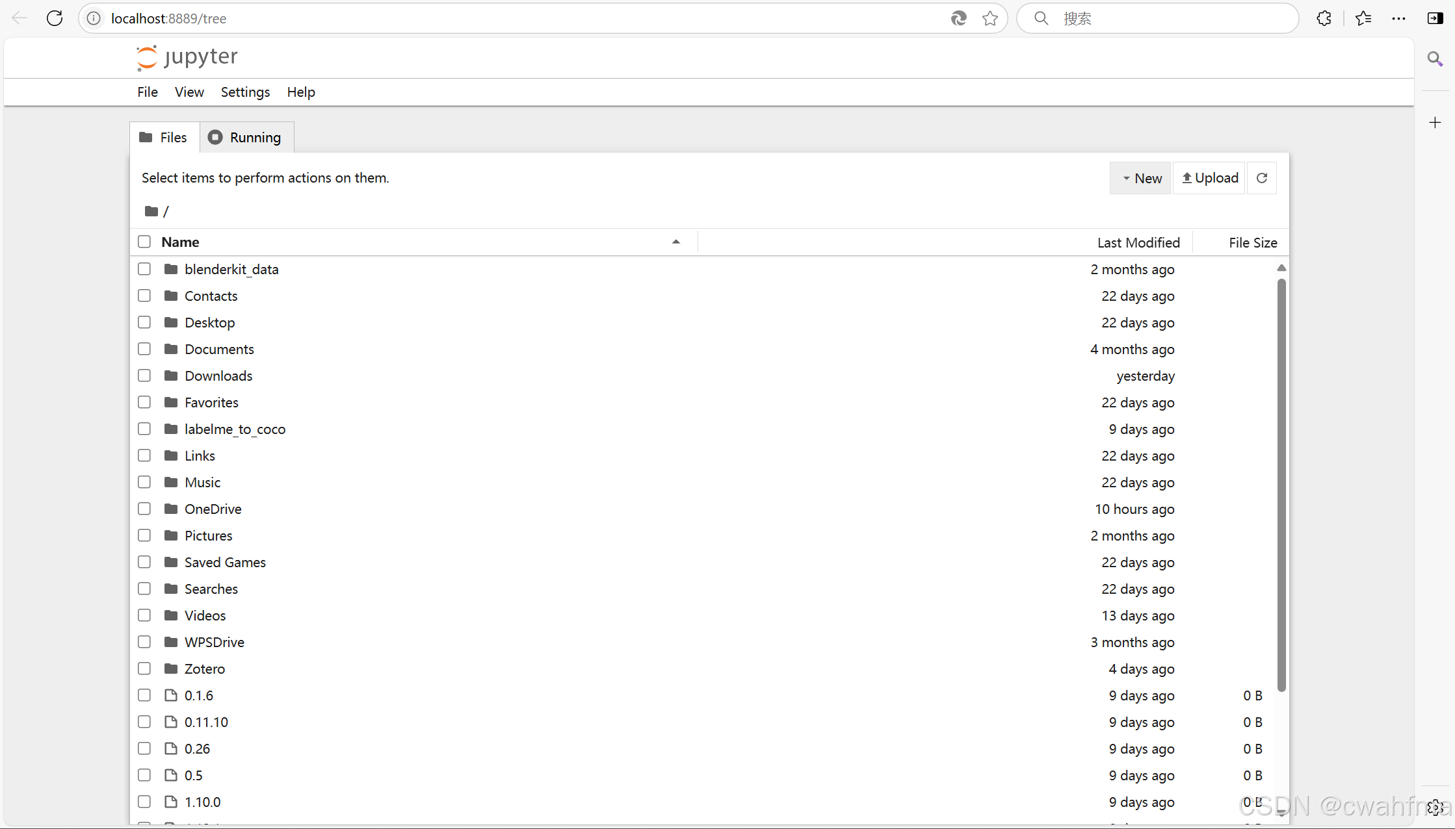Tick the select-all checkbox beside Name
The width and height of the screenshot is (1455, 829).
[144, 242]
